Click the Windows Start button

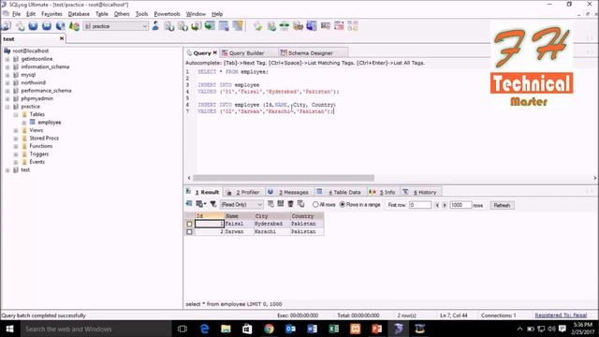click(x=9, y=329)
